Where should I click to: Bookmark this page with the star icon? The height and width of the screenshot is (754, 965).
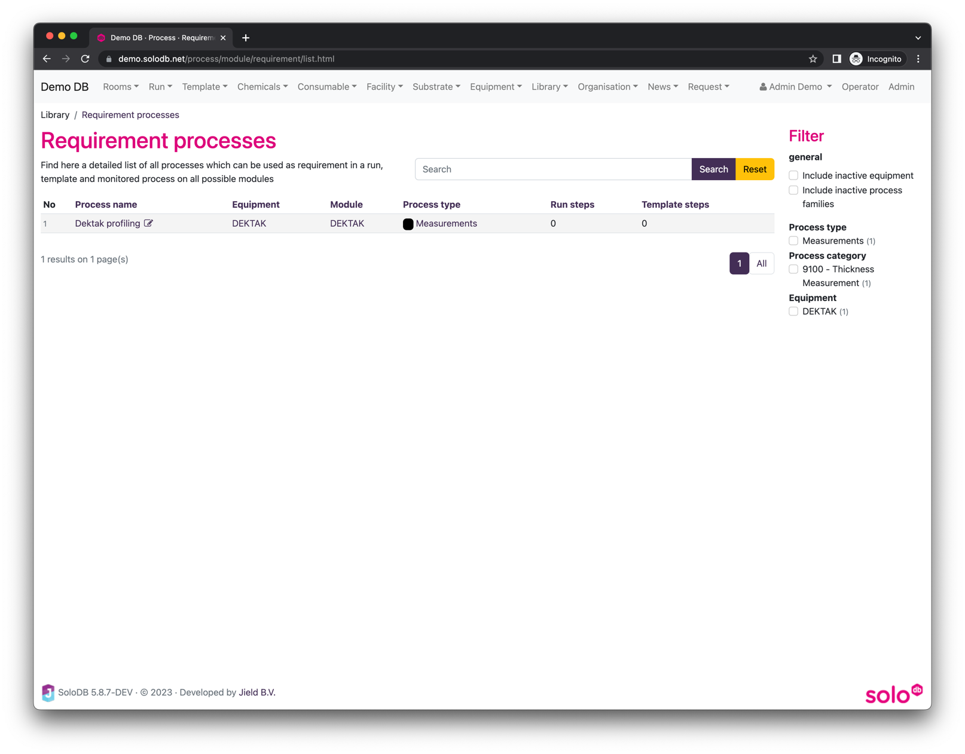click(x=813, y=59)
